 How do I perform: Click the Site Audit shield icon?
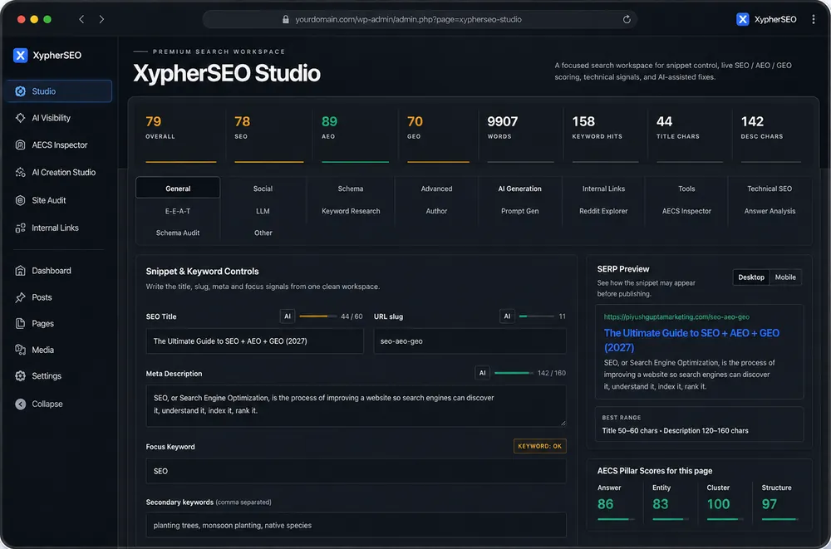(20, 200)
